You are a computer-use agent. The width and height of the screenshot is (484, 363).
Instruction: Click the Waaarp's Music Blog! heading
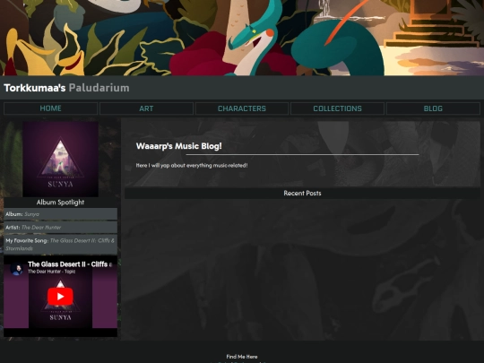(x=179, y=146)
